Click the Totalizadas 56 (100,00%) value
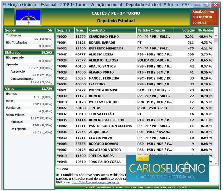Viewport: 223px width, 191px height. 43,39
